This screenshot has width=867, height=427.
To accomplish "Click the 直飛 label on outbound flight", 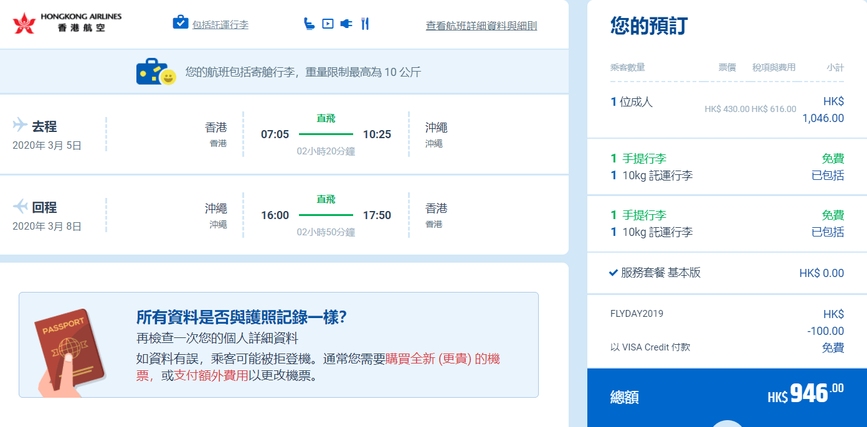I will tap(326, 118).
